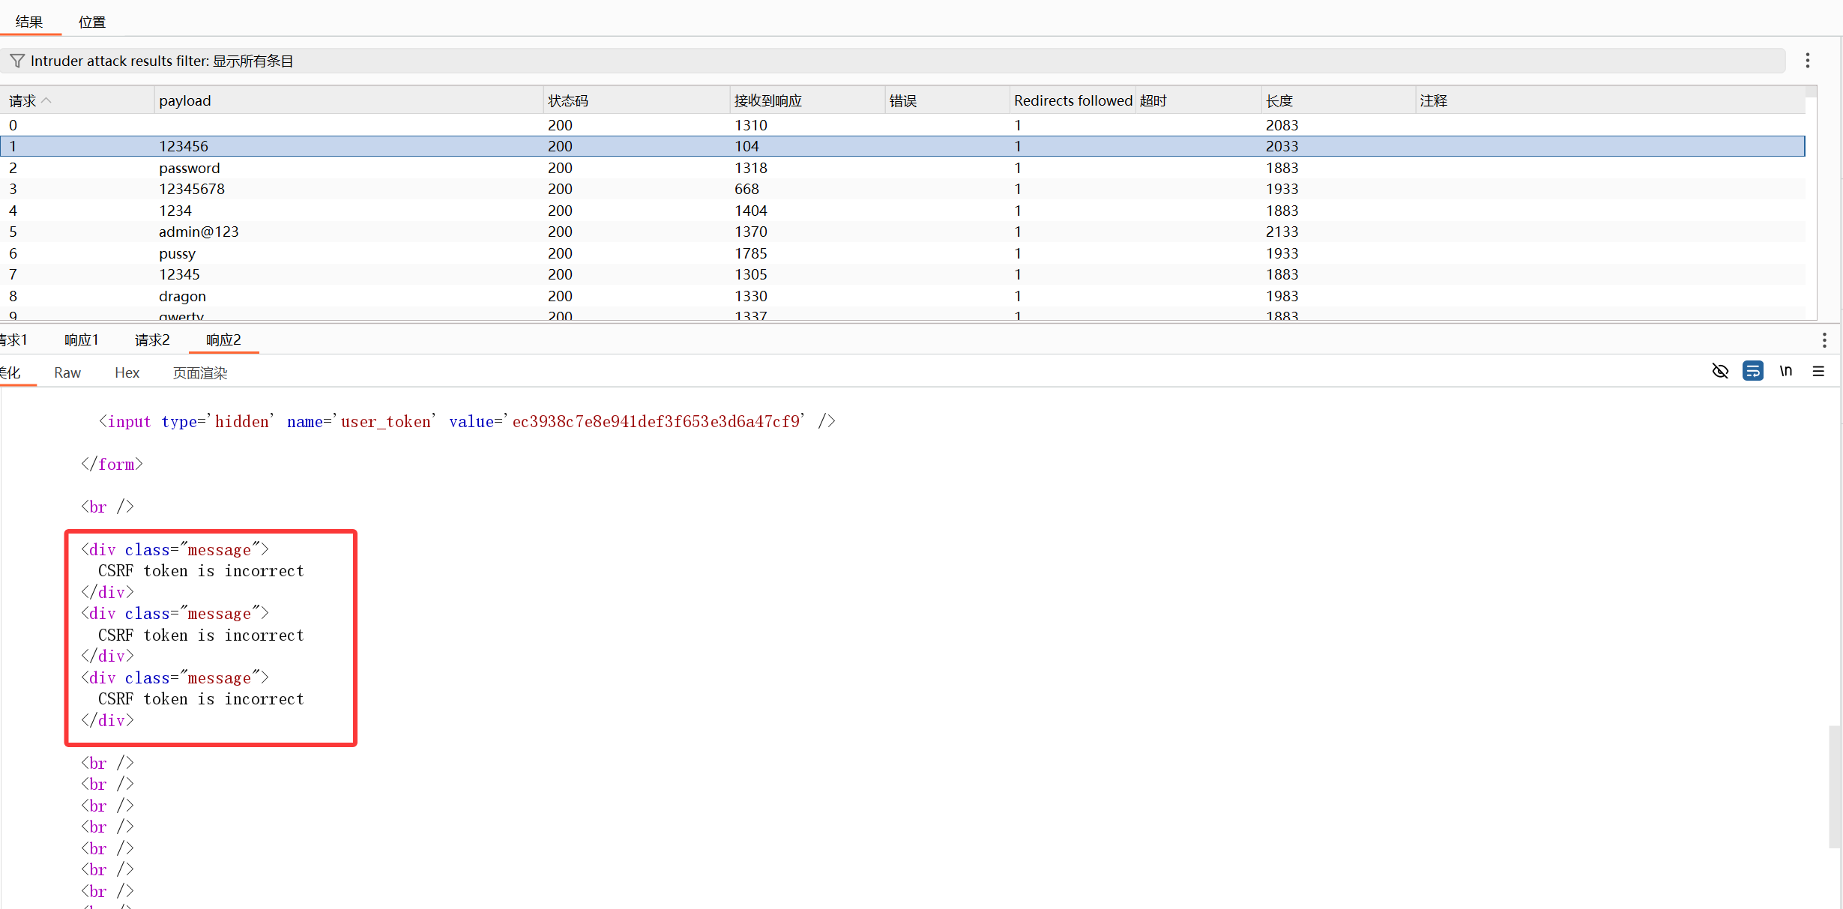This screenshot has height=909, width=1843.
Task: Open the 请求1 tab
Action: (x=13, y=340)
